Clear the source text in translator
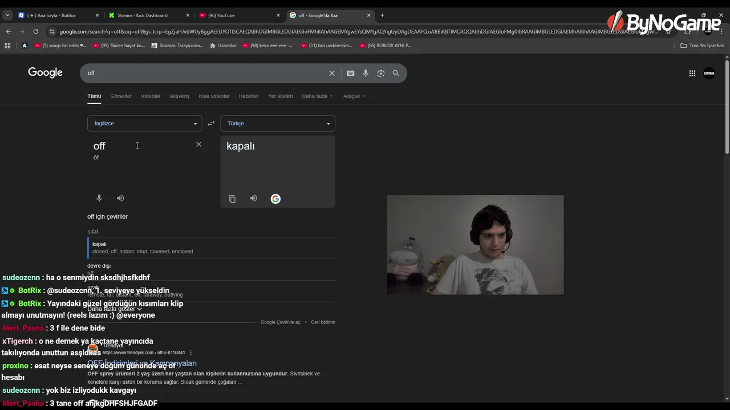This screenshot has height=410, width=730. tap(198, 145)
